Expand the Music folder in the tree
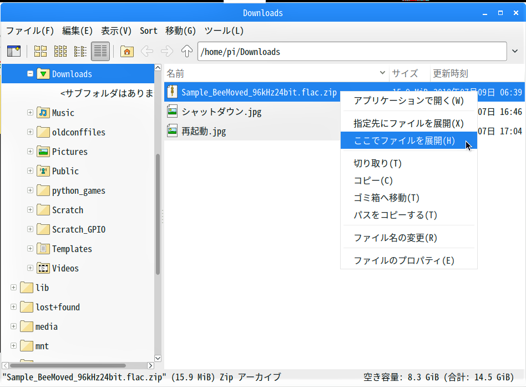Screen dimensions: 526x387 pos(31,113)
